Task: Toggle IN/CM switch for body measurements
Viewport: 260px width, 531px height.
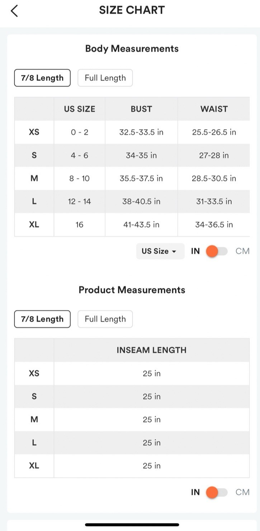Action: tap(217, 251)
